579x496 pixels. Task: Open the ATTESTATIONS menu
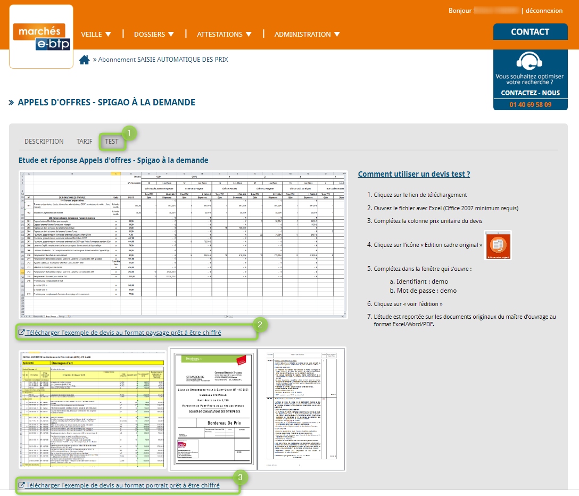pos(224,35)
